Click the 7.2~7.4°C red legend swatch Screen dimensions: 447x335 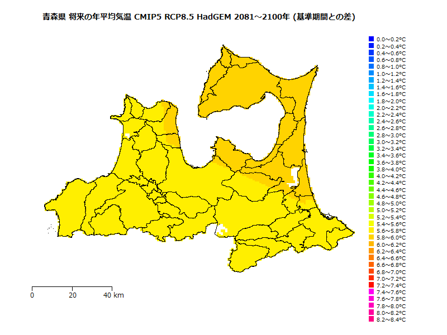pyautogui.click(x=371, y=285)
